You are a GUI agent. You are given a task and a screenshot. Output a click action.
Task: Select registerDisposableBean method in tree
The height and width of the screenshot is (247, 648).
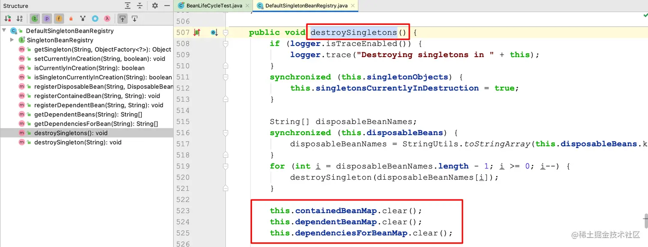(x=104, y=87)
